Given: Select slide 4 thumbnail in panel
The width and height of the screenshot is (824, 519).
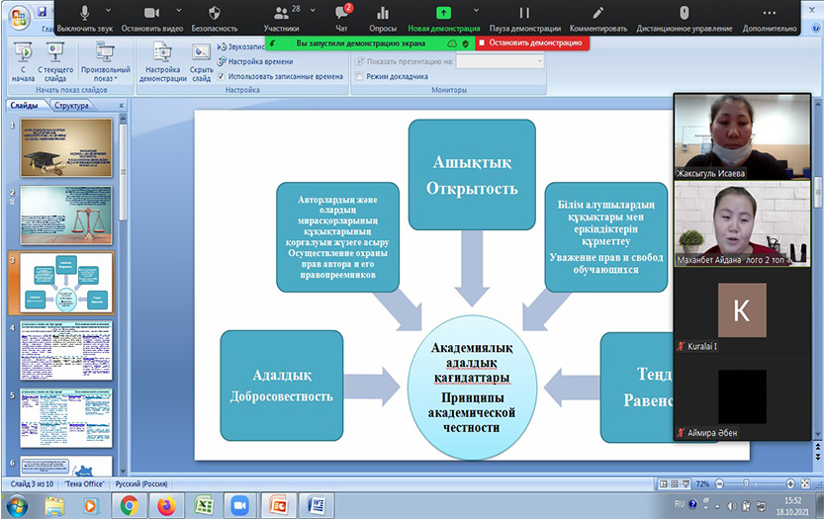Looking at the screenshot, I should pyautogui.click(x=66, y=350).
